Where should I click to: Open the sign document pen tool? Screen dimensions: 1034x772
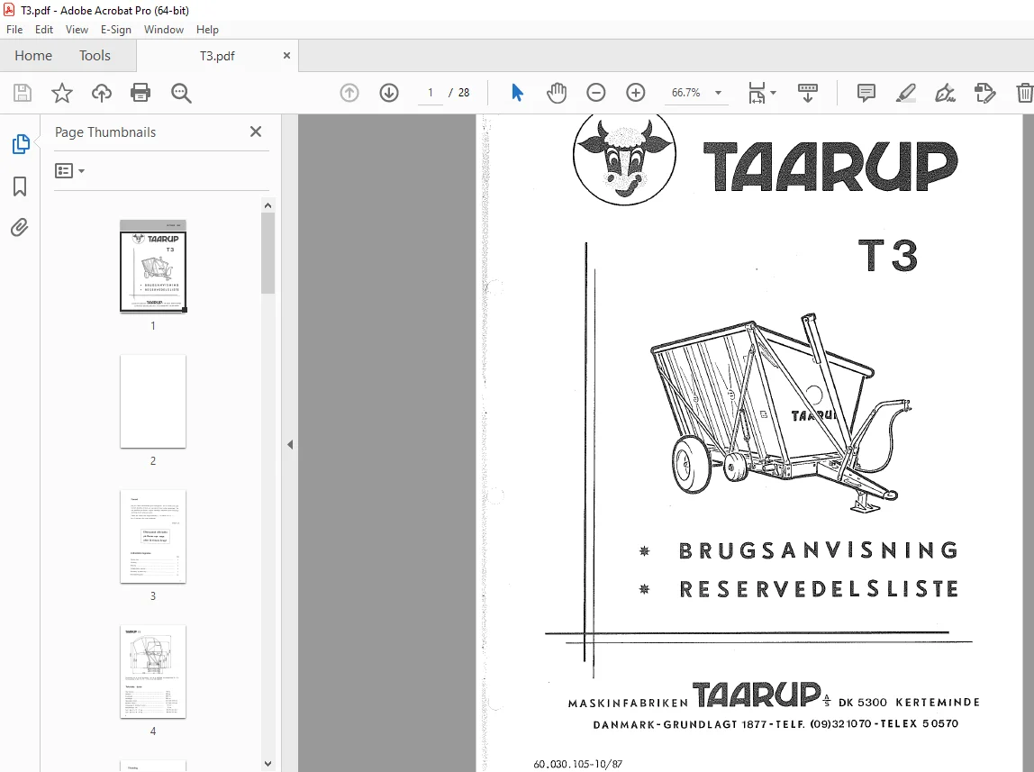click(x=946, y=93)
